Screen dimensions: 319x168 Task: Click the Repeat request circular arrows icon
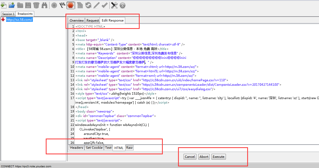pos(88,5)
